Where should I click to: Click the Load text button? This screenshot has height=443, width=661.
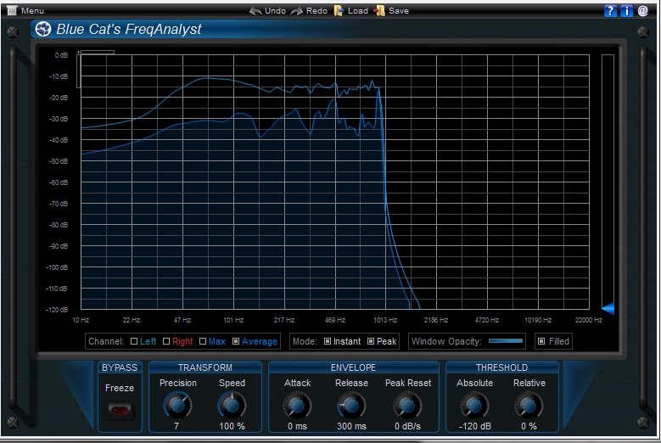358,11
